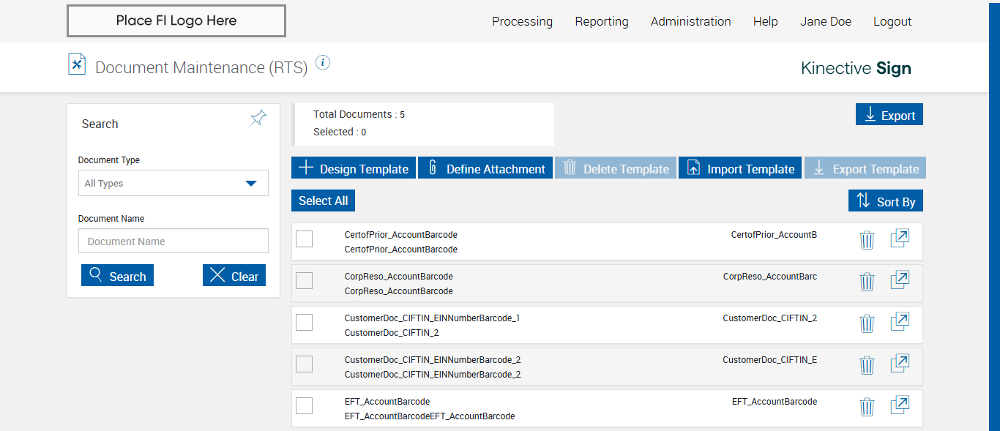Check the CertofPrior_AccountBarcode checkbox

click(x=304, y=239)
